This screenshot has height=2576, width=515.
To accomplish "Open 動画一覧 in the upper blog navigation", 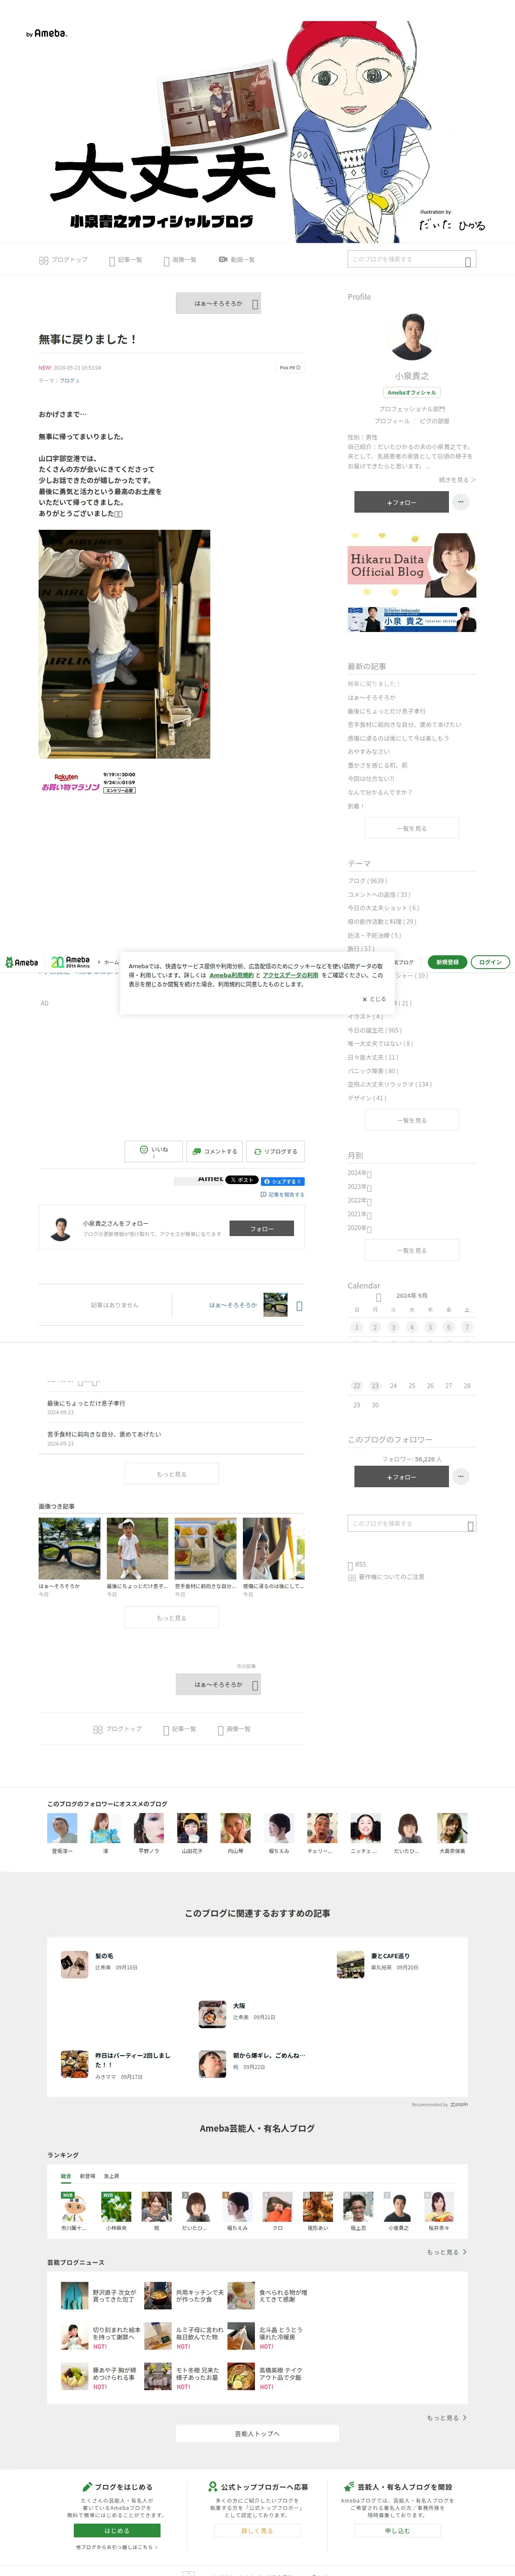I will coord(237,260).
